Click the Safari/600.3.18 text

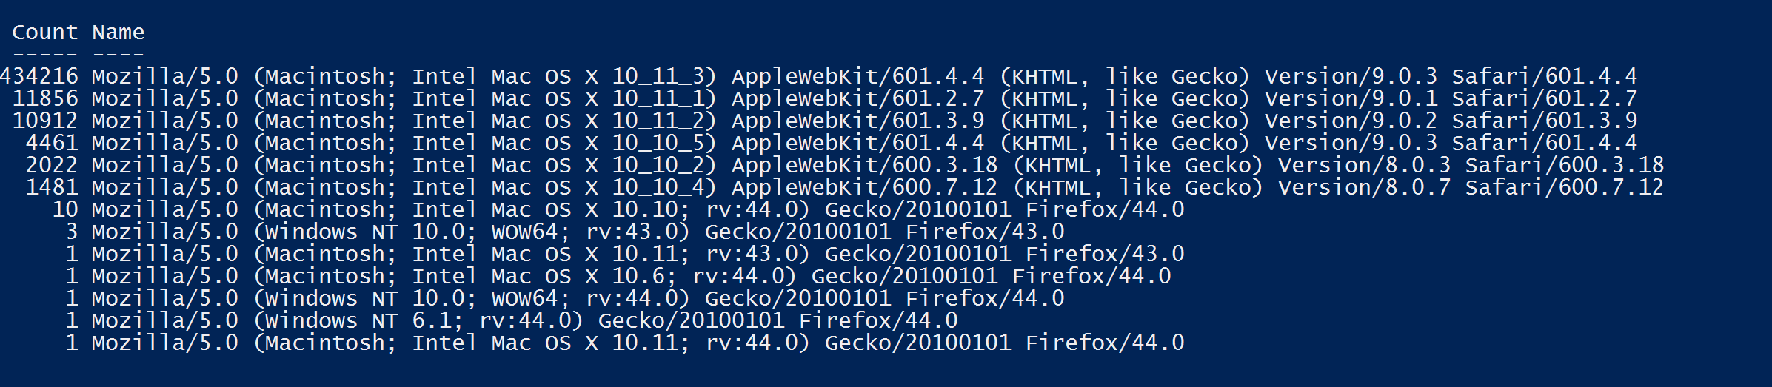pyautogui.click(x=1564, y=165)
